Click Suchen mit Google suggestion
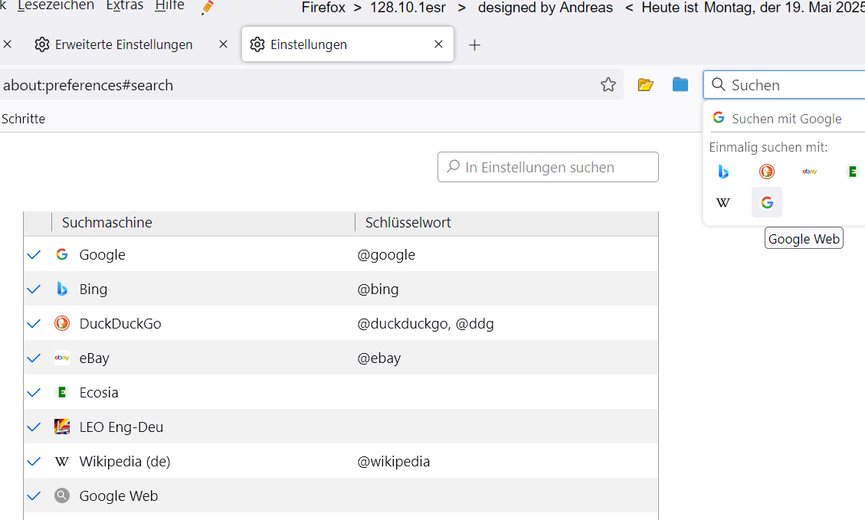This screenshot has width=865, height=520. (786, 118)
